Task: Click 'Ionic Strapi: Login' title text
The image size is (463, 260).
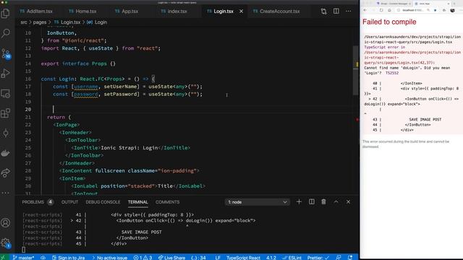Action: tap(129, 147)
